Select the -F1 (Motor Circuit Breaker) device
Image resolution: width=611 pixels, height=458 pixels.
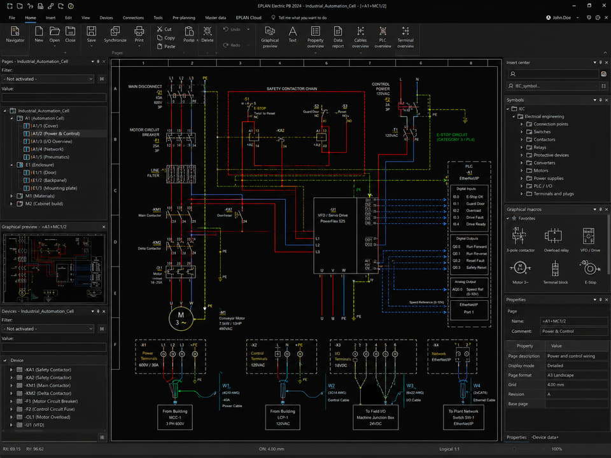51,401
